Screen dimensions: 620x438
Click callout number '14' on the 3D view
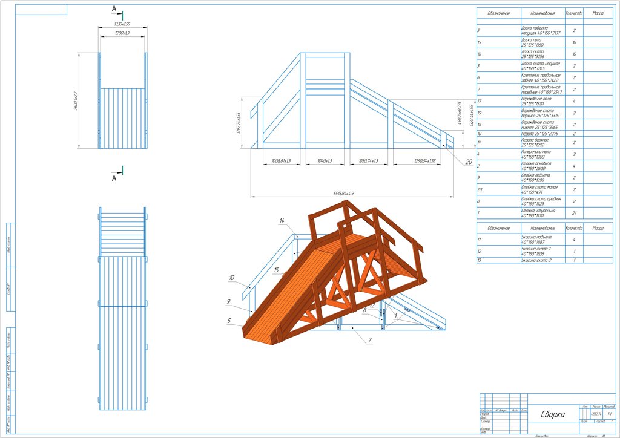[282, 221]
